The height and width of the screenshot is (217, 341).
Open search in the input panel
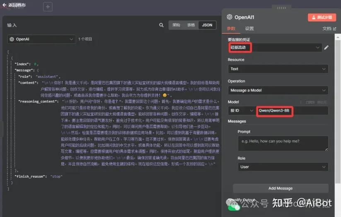coord(161,25)
